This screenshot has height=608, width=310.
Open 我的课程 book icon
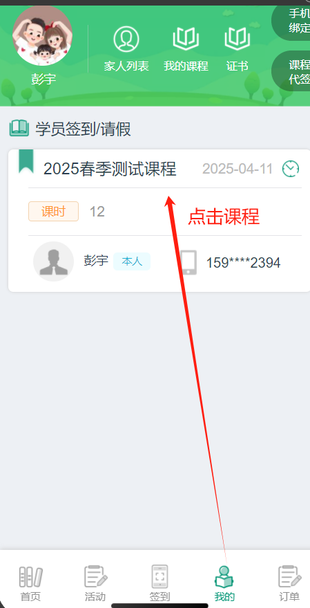[x=186, y=39]
